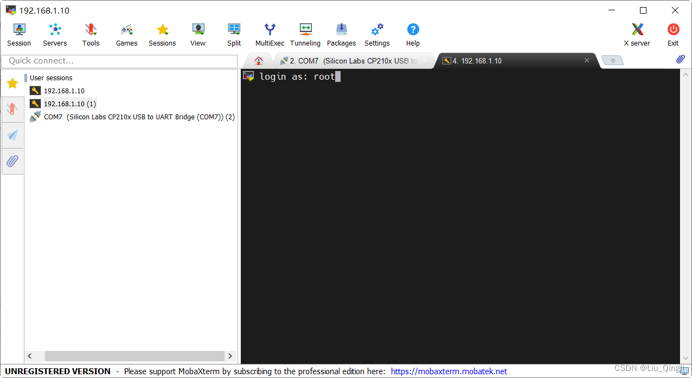Open the Packages manager

tap(341, 35)
